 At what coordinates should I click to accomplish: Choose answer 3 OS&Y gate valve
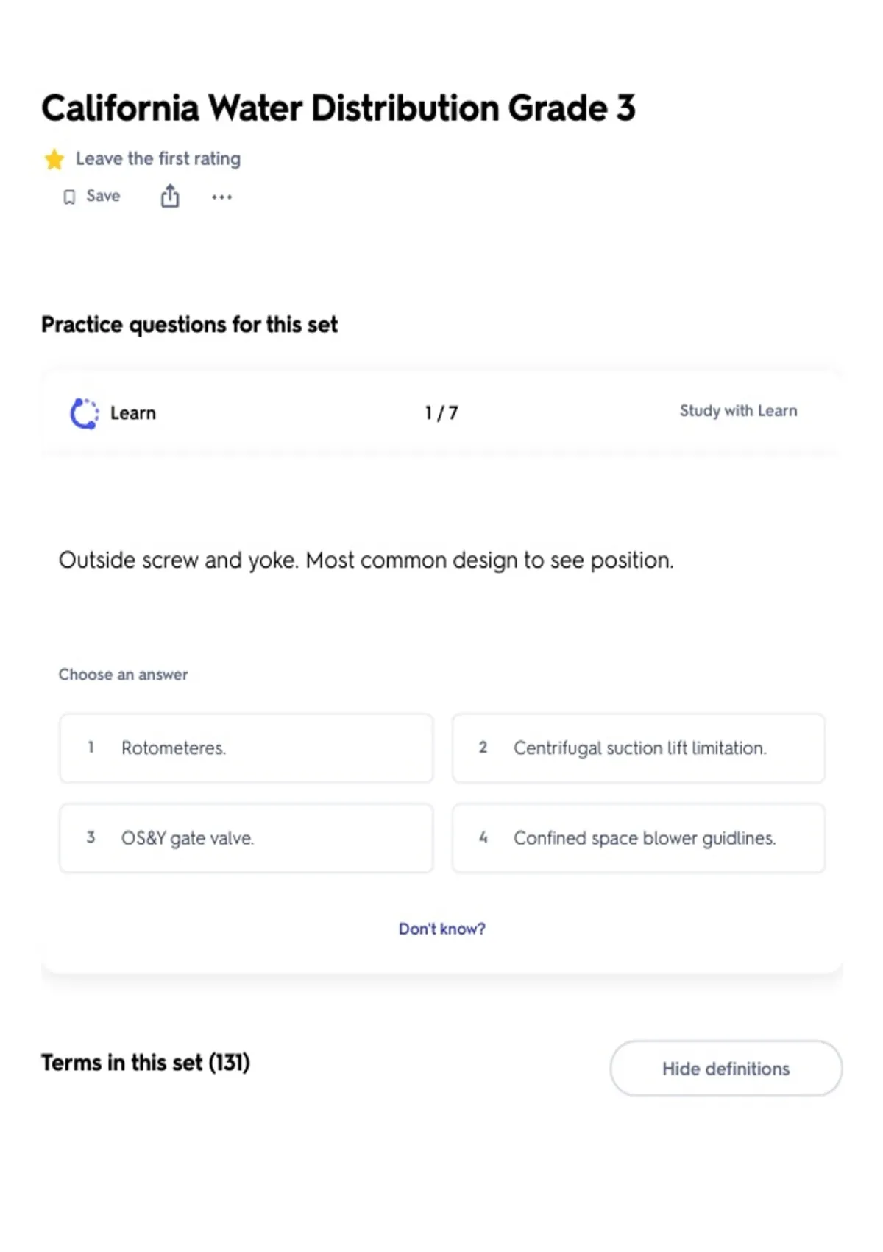[x=247, y=838]
